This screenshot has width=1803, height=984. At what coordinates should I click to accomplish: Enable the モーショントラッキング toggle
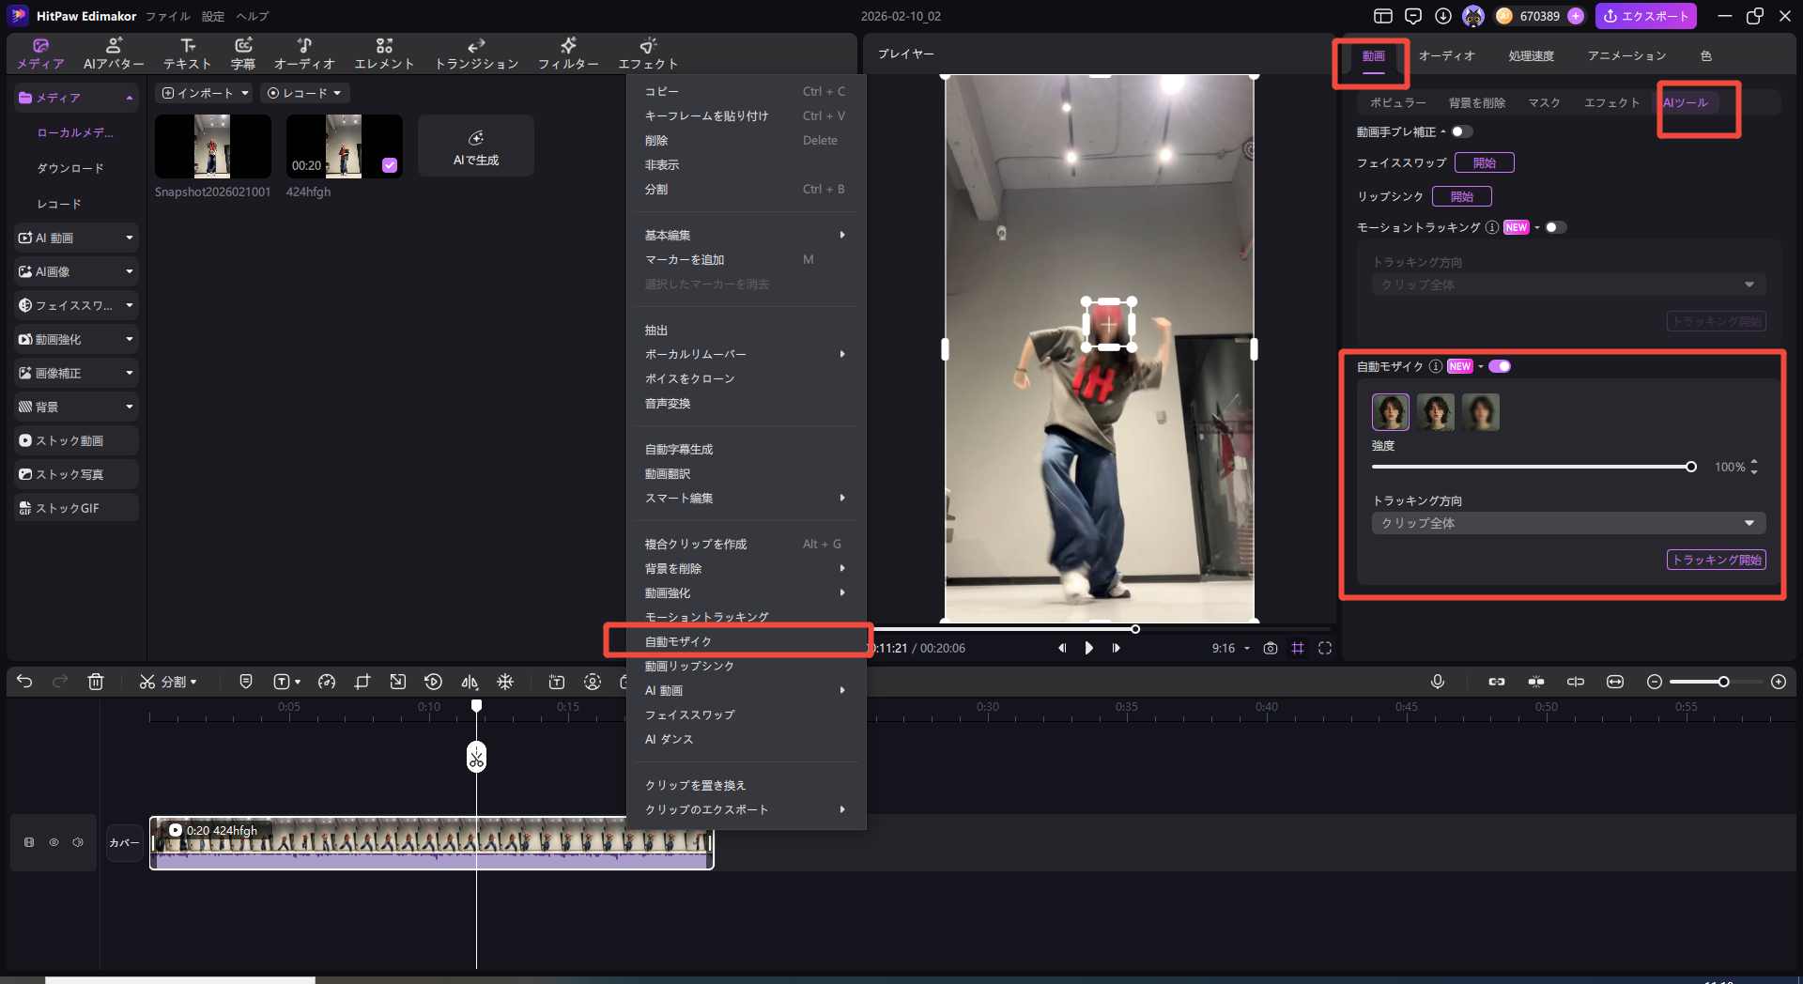[1555, 227]
